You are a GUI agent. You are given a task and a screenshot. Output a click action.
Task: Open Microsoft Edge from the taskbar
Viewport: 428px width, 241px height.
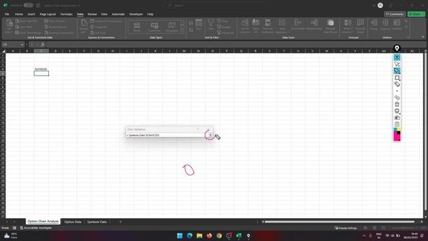coord(189,236)
